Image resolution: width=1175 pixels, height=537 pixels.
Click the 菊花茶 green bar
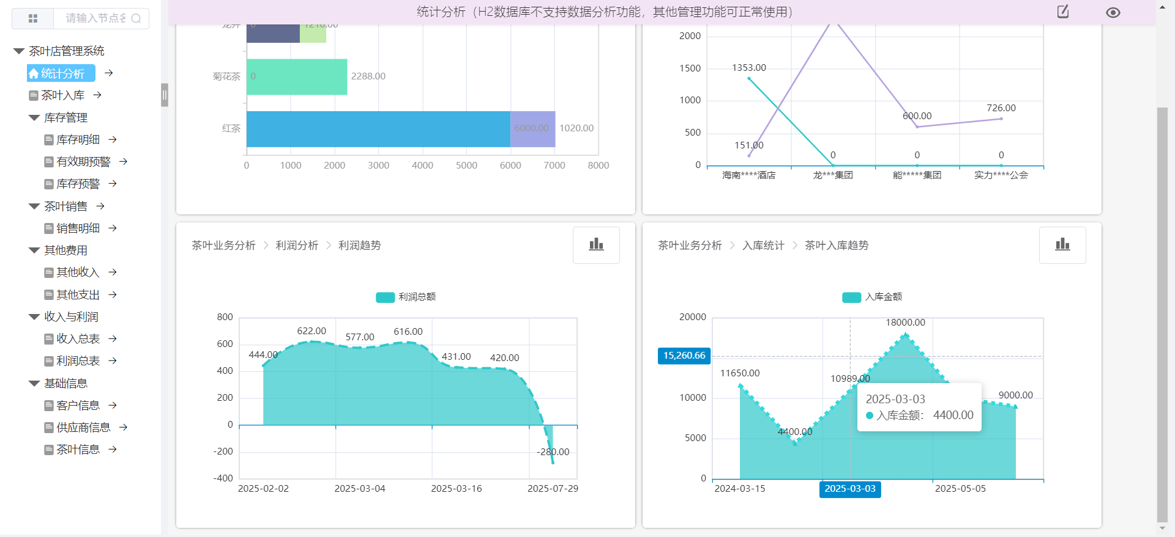coord(297,77)
